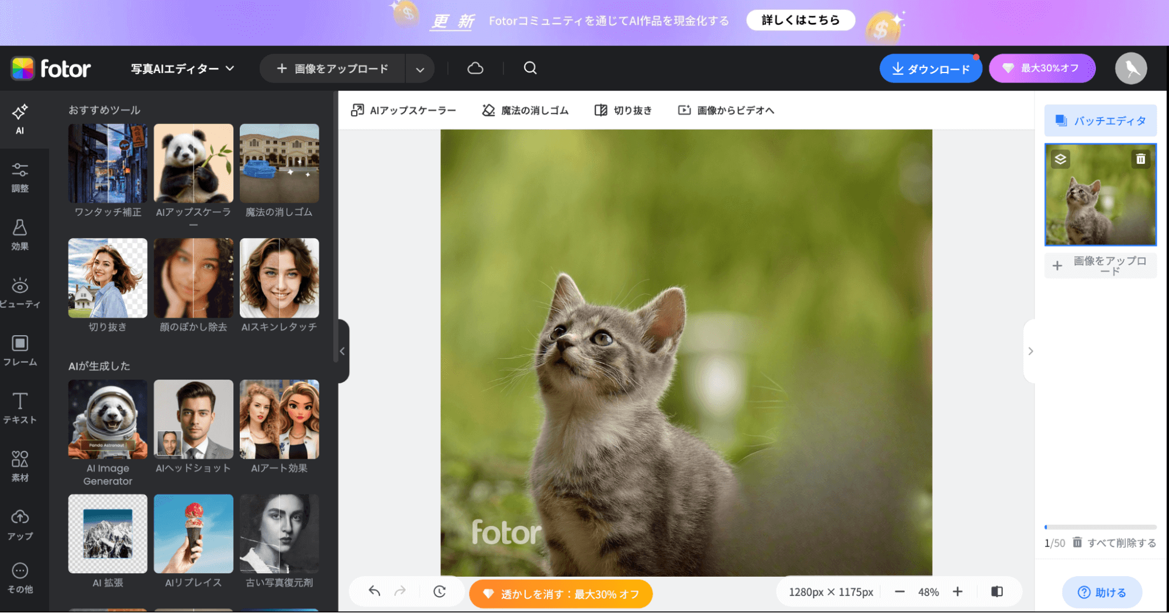Click the 詳しくはこちら banner button
Image resolution: width=1169 pixels, height=613 pixels.
tap(800, 20)
